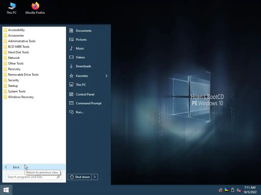Open the Videos menu entry
The image size is (261, 195).
click(x=88, y=57)
